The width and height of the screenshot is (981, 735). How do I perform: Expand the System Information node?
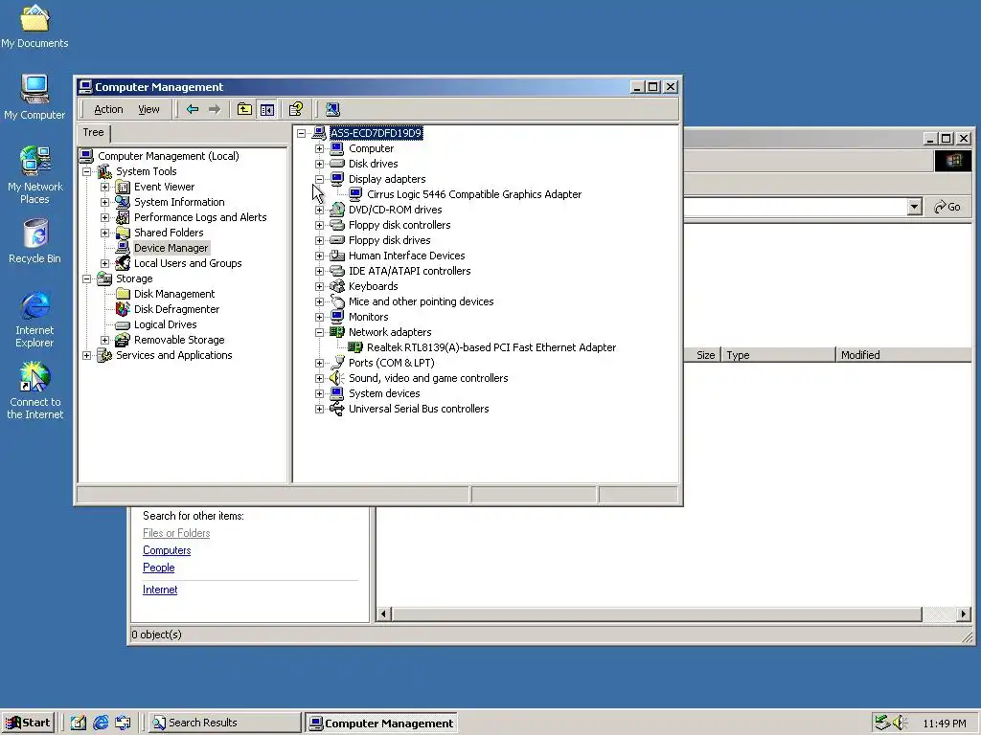tap(105, 202)
